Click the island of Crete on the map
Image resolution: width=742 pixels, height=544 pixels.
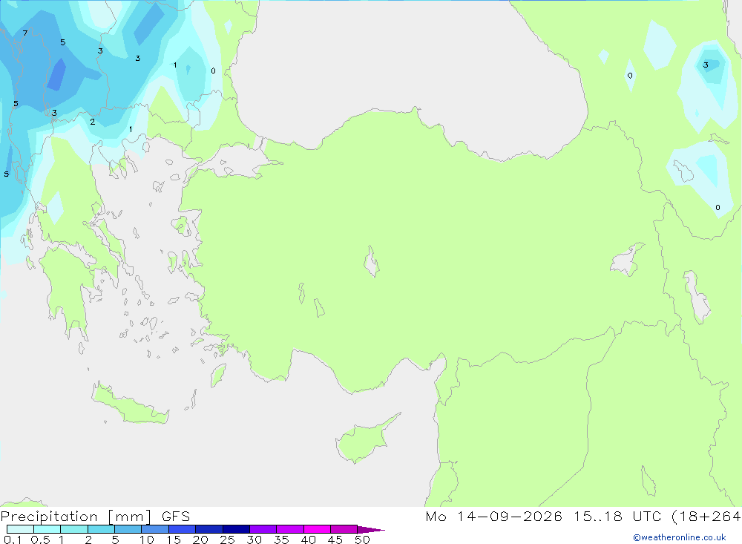tap(128, 404)
